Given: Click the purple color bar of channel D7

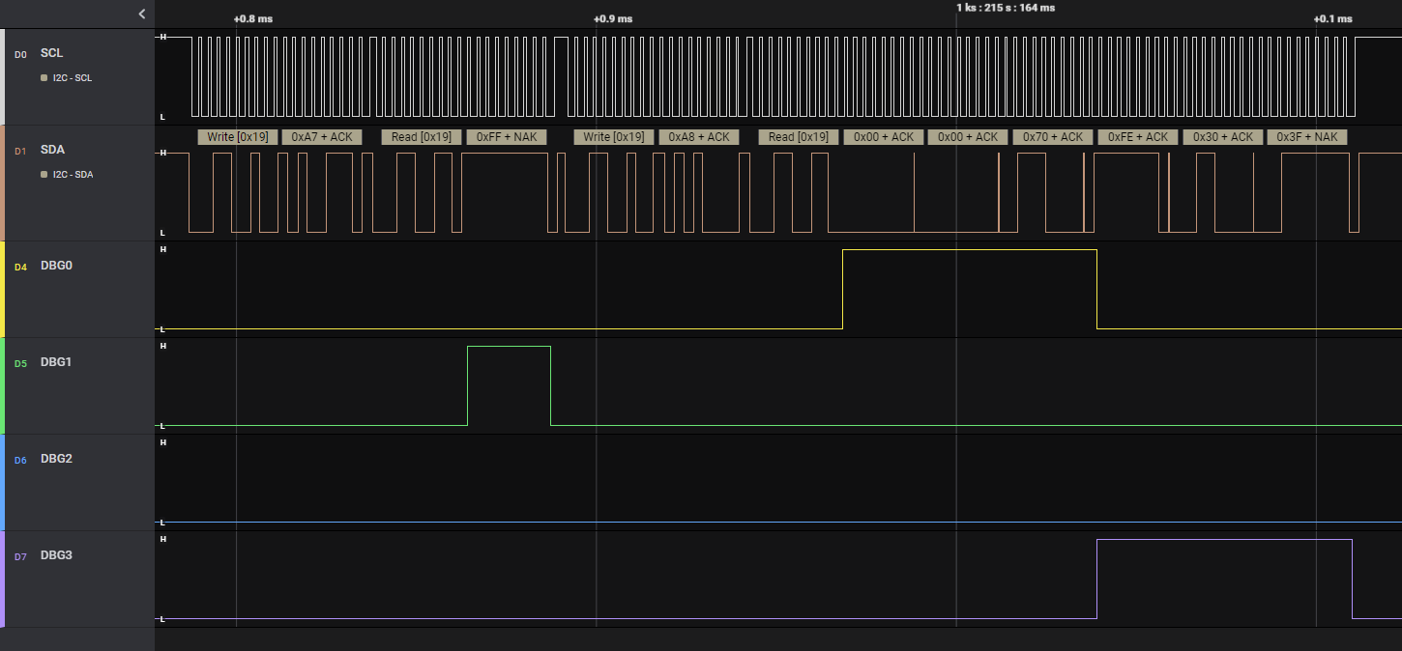Looking at the screenshot, I should click(3, 579).
